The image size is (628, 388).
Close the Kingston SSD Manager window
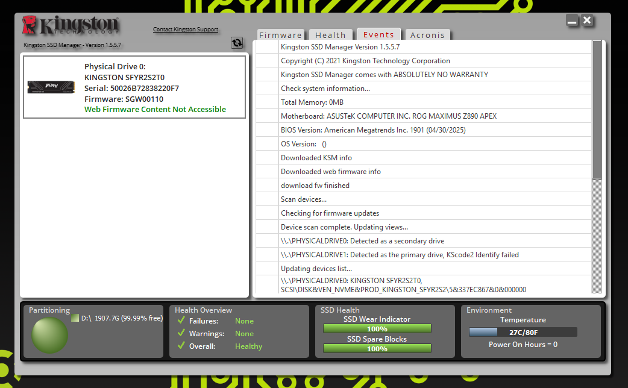coord(587,20)
